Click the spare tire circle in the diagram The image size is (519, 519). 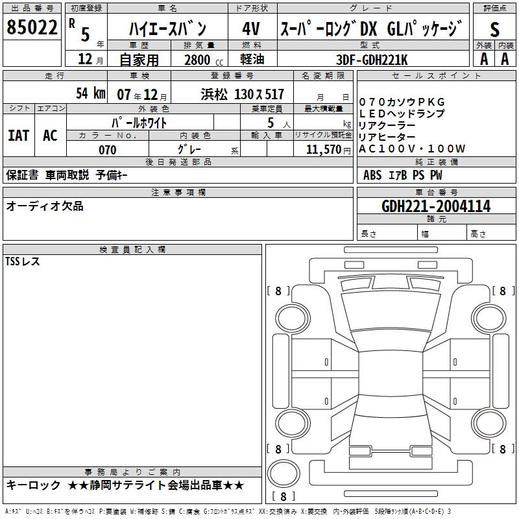(x=284, y=474)
